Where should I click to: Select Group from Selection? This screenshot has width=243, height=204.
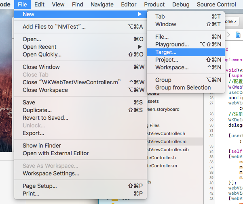[x=183, y=87]
